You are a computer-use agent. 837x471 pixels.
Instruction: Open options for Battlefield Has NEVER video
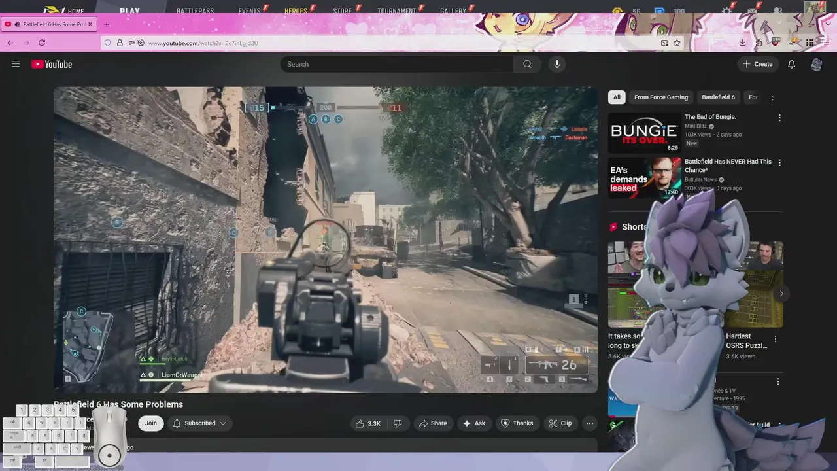click(779, 162)
